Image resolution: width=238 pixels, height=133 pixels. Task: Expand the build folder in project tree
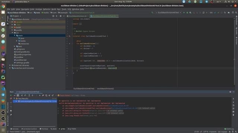click(12, 27)
